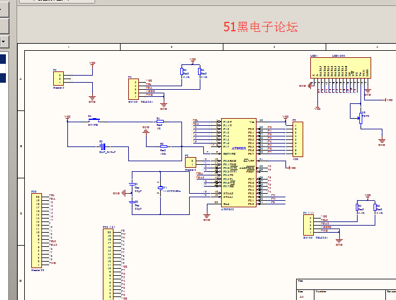Select the leftmost 20-pin header

point(37,231)
